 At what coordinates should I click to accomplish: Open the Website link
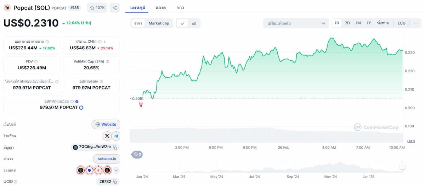click(x=106, y=125)
